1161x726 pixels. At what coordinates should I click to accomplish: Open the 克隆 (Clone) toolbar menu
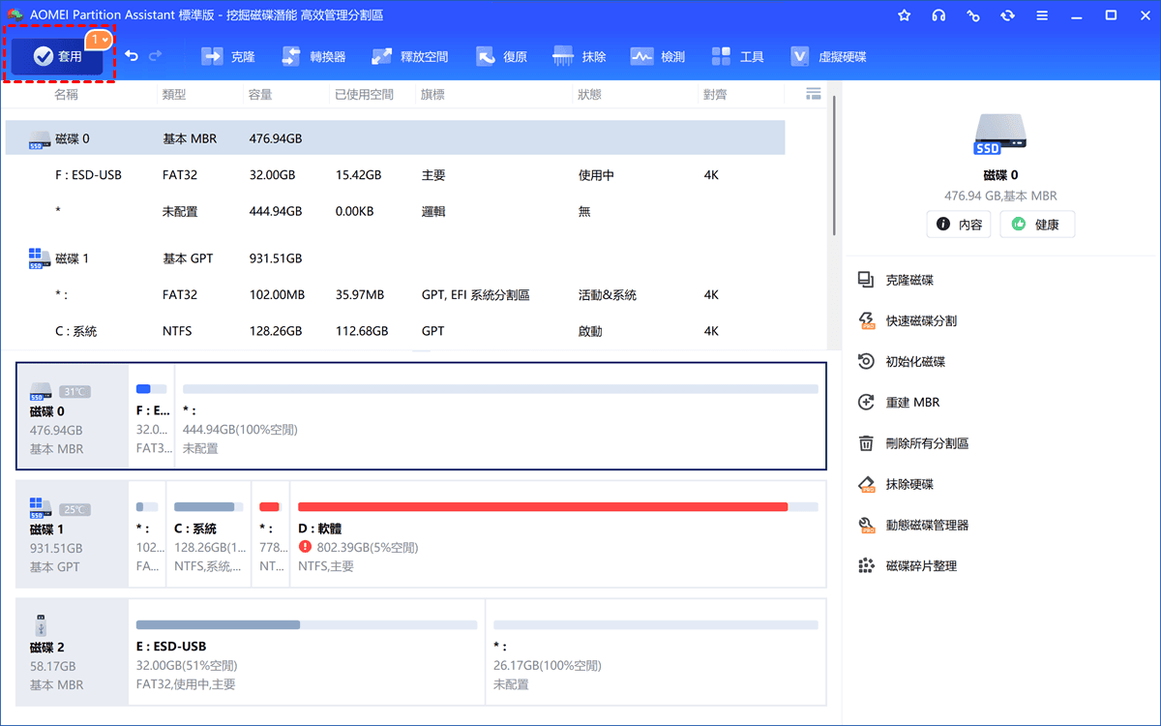pos(228,57)
